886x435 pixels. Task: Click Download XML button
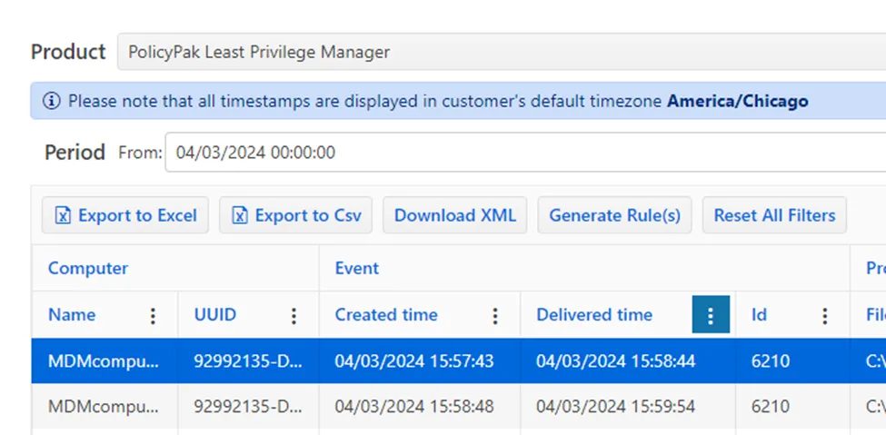tap(455, 215)
